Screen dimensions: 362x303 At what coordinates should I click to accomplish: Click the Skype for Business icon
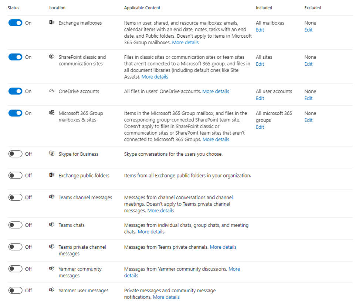52,154
